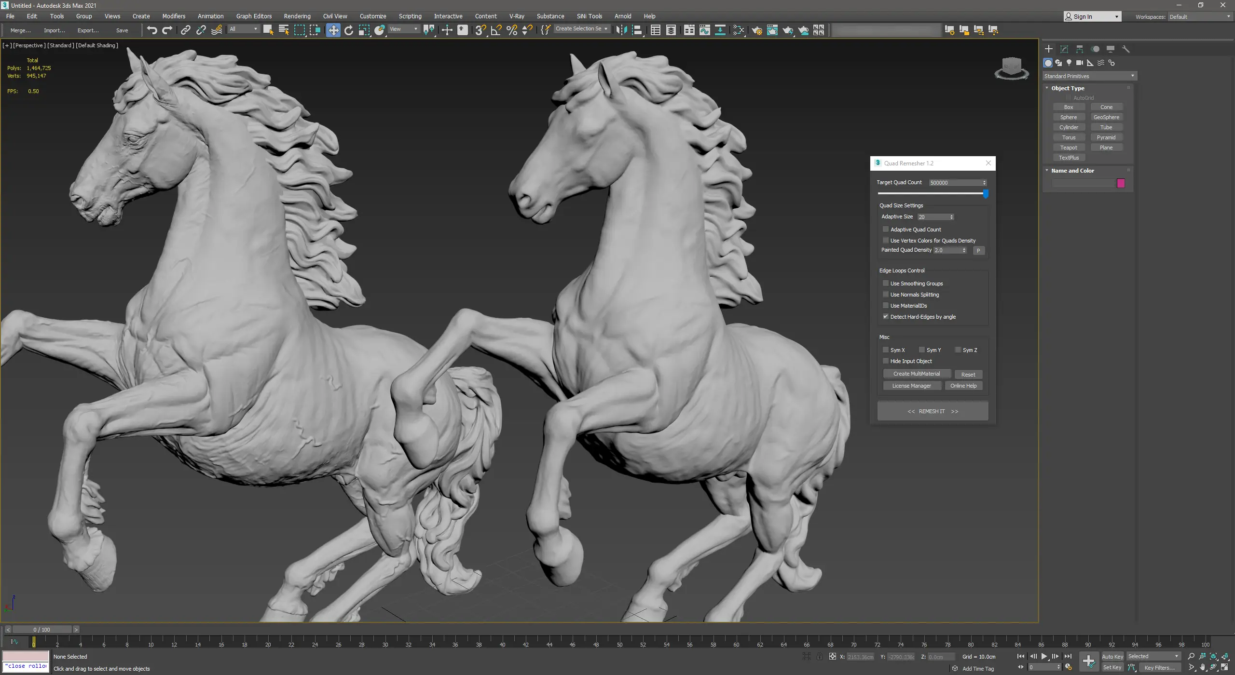The height and width of the screenshot is (675, 1235).
Task: Activate the Select and Move tool
Action: [333, 30]
